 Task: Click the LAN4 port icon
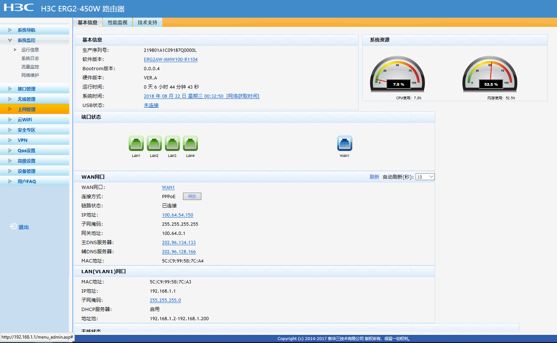coord(190,143)
